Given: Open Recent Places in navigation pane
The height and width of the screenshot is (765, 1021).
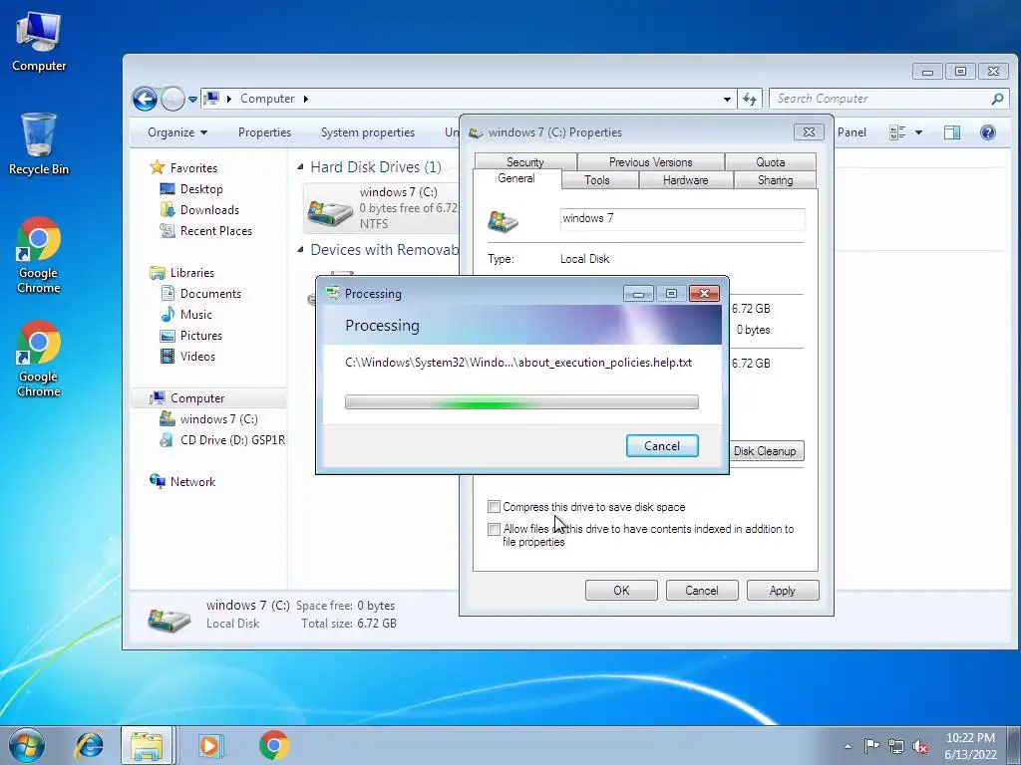Looking at the screenshot, I should coord(205,230).
